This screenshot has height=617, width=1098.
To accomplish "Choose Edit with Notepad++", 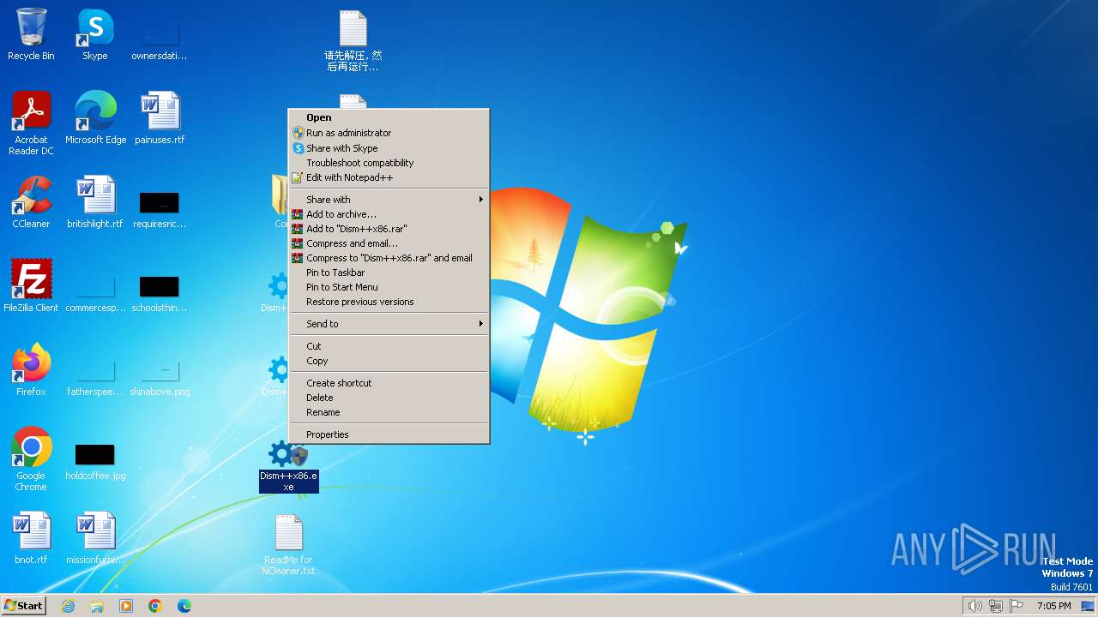I will click(x=389, y=177).
